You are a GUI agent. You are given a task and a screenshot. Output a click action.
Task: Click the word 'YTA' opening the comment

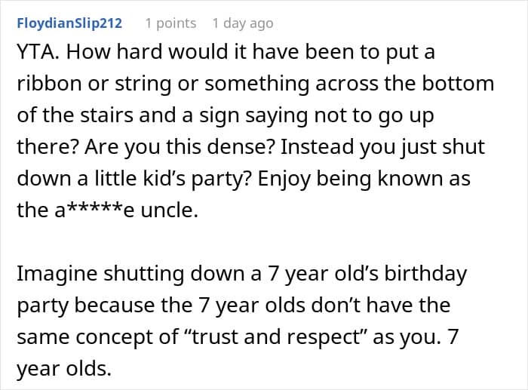click(x=36, y=52)
